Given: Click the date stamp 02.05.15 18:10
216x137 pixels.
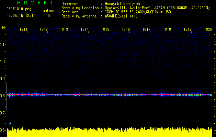Looking at the screenshot, I should [x=21, y=16].
